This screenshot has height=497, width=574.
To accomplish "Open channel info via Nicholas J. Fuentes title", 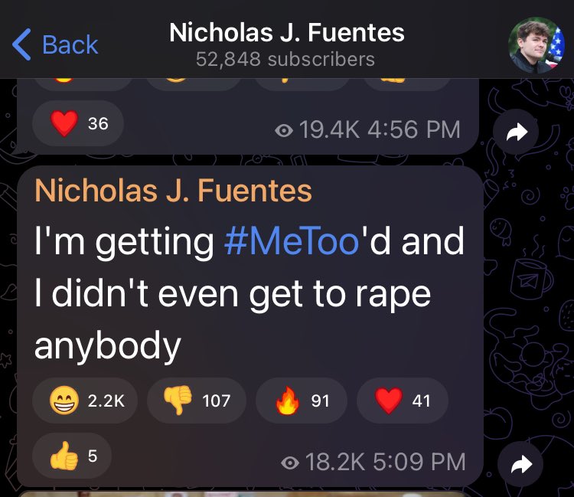I will [287, 32].
